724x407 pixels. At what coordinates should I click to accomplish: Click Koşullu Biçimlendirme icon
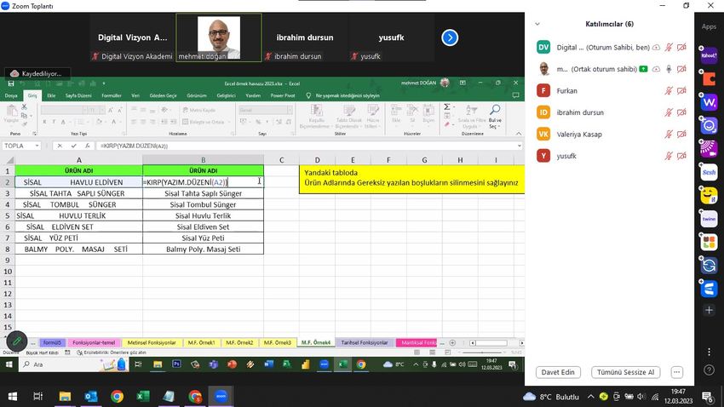(x=316, y=117)
